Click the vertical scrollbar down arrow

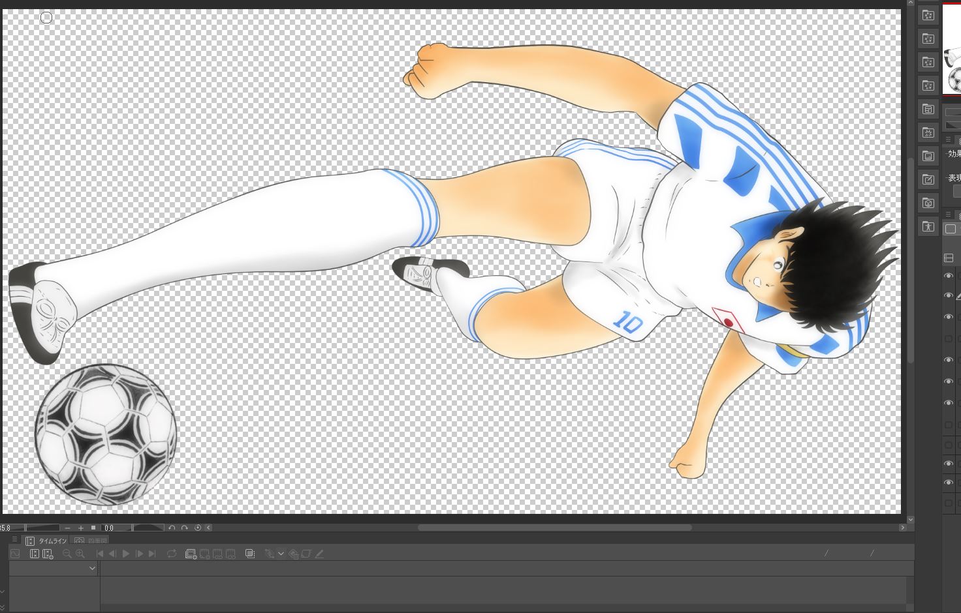911,520
